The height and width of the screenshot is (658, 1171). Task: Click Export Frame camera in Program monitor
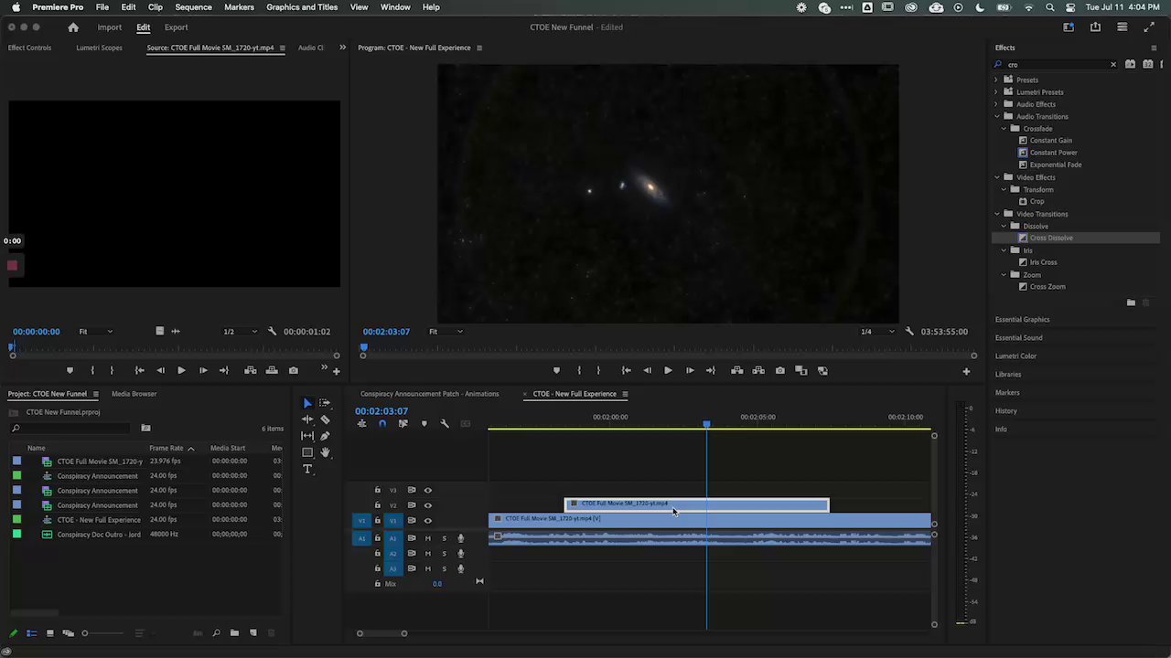[779, 371]
